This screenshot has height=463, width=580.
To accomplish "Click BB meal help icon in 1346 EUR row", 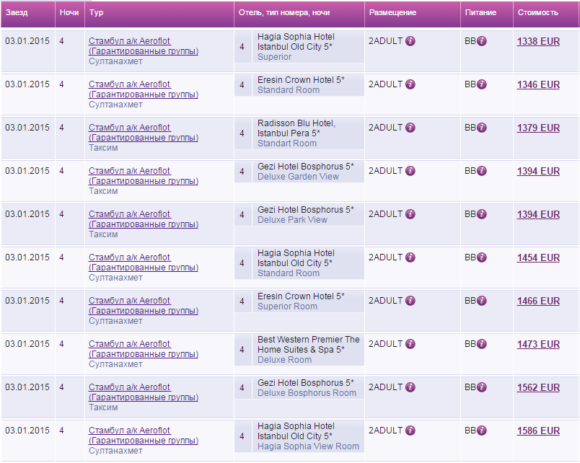I will (482, 84).
